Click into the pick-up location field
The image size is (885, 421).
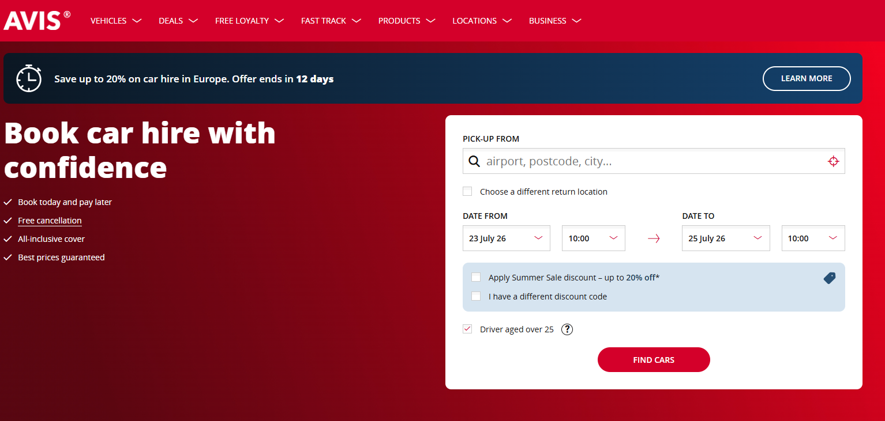coord(654,161)
